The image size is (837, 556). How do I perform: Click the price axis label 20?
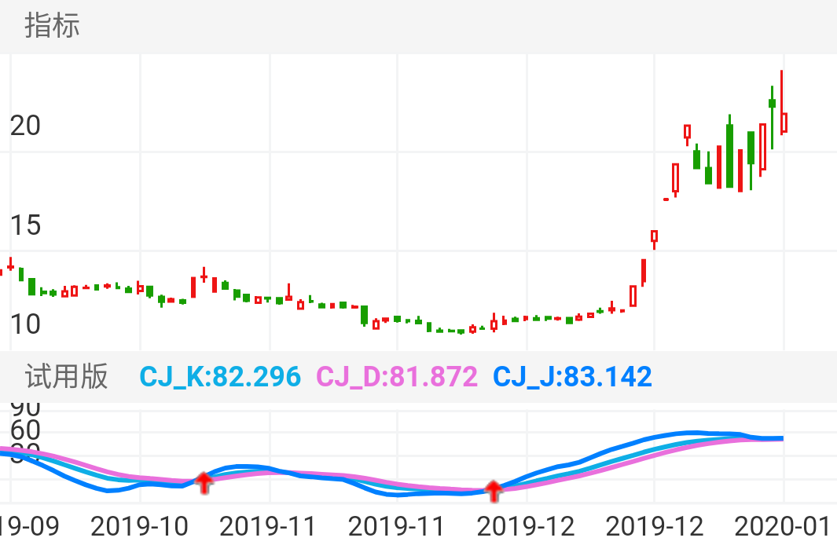click(25, 125)
